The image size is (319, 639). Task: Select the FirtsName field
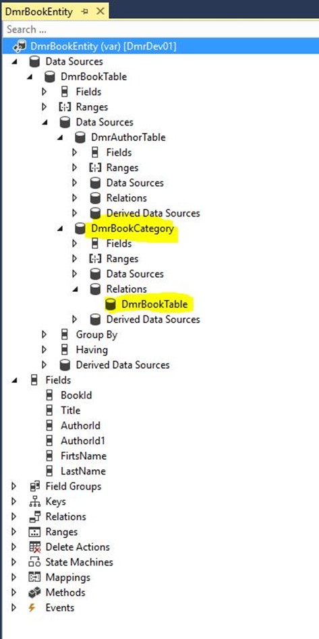tap(84, 456)
